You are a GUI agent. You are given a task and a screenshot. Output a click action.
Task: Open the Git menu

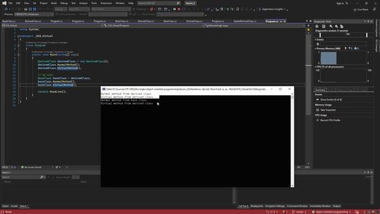34,3
